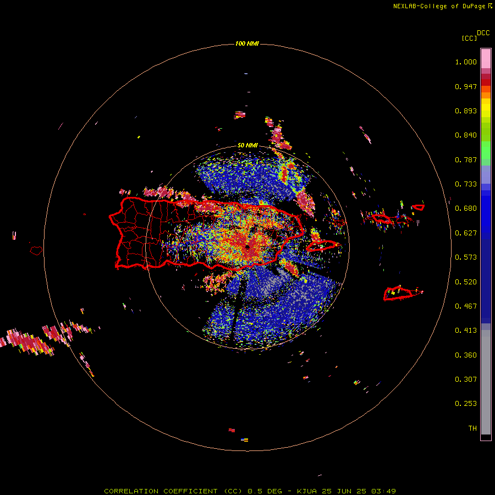Select the 0.787 scale value
495x495 pixels.
pyautogui.click(x=466, y=159)
